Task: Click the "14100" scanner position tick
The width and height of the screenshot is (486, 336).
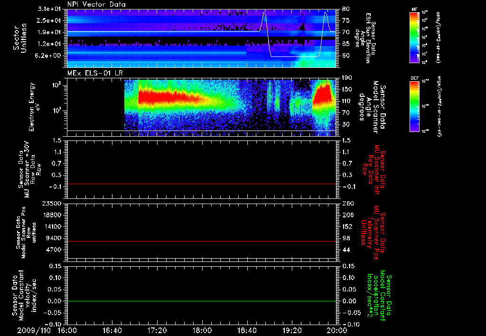Action: point(52,226)
